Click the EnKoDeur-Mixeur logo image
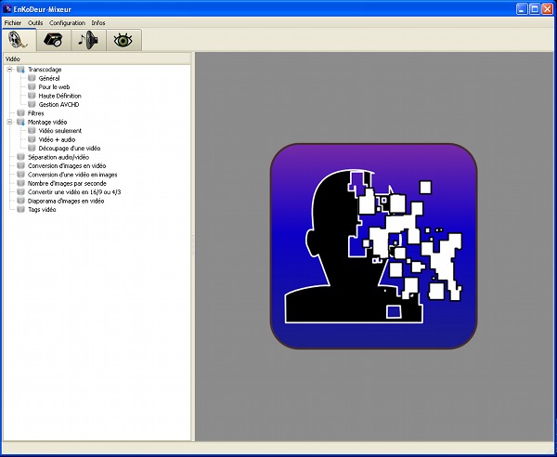 (x=374, y=246)
